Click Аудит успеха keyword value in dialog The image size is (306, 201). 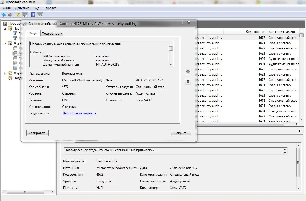pos(145,93)
